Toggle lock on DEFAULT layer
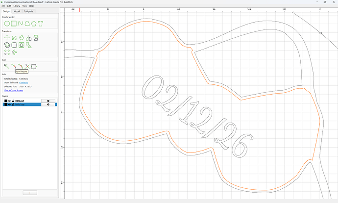Screen dimensions: 338x203 tap(13, 101)
